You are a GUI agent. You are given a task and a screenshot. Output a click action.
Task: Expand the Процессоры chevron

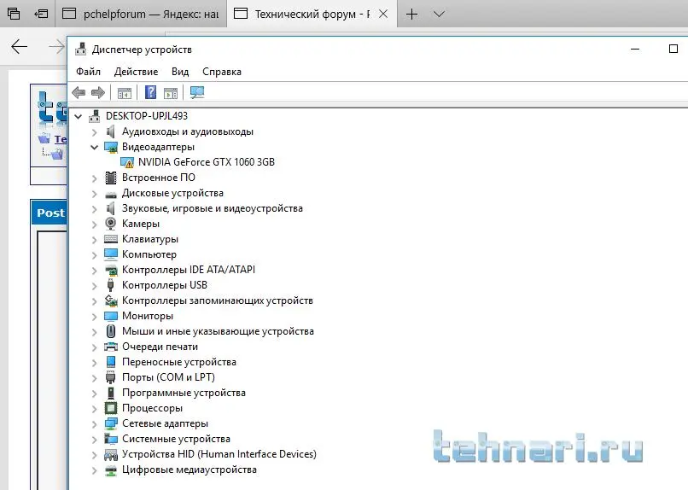(x=95, y=408)
